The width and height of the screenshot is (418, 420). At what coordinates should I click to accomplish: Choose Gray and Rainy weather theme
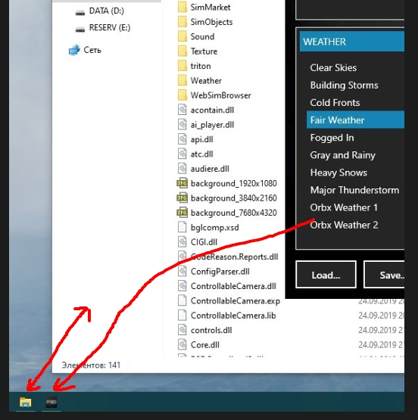343,155
